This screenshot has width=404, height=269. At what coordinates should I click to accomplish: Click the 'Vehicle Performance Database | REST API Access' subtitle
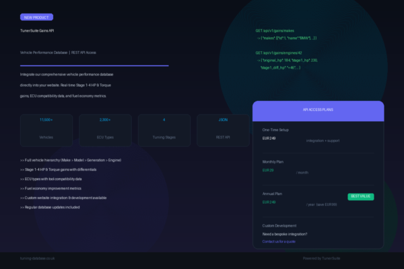click(x=58, y=52)
